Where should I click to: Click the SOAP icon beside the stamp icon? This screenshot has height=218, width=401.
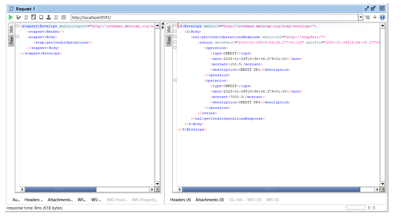56,17
